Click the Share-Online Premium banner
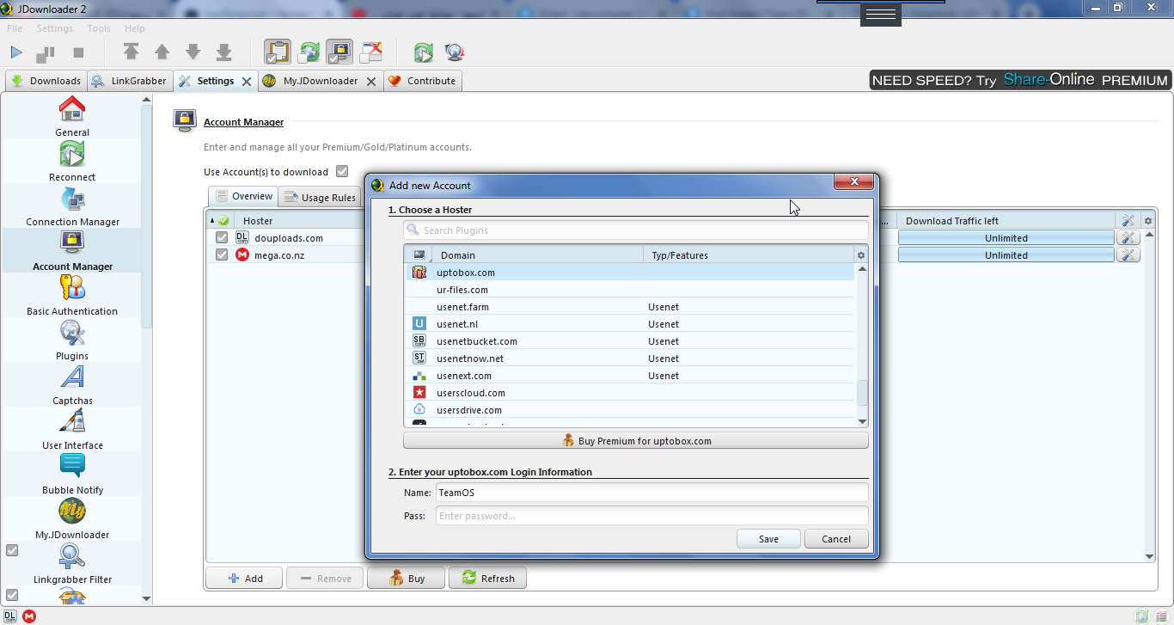The width and height of the screenshot is (1174, 625). click(x=1020, y=80)
